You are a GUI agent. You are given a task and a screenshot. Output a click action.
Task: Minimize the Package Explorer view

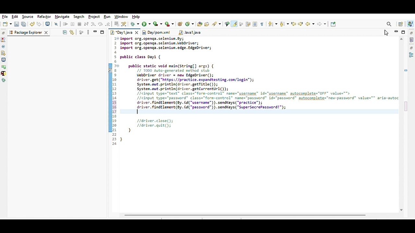tap(95, 32)
